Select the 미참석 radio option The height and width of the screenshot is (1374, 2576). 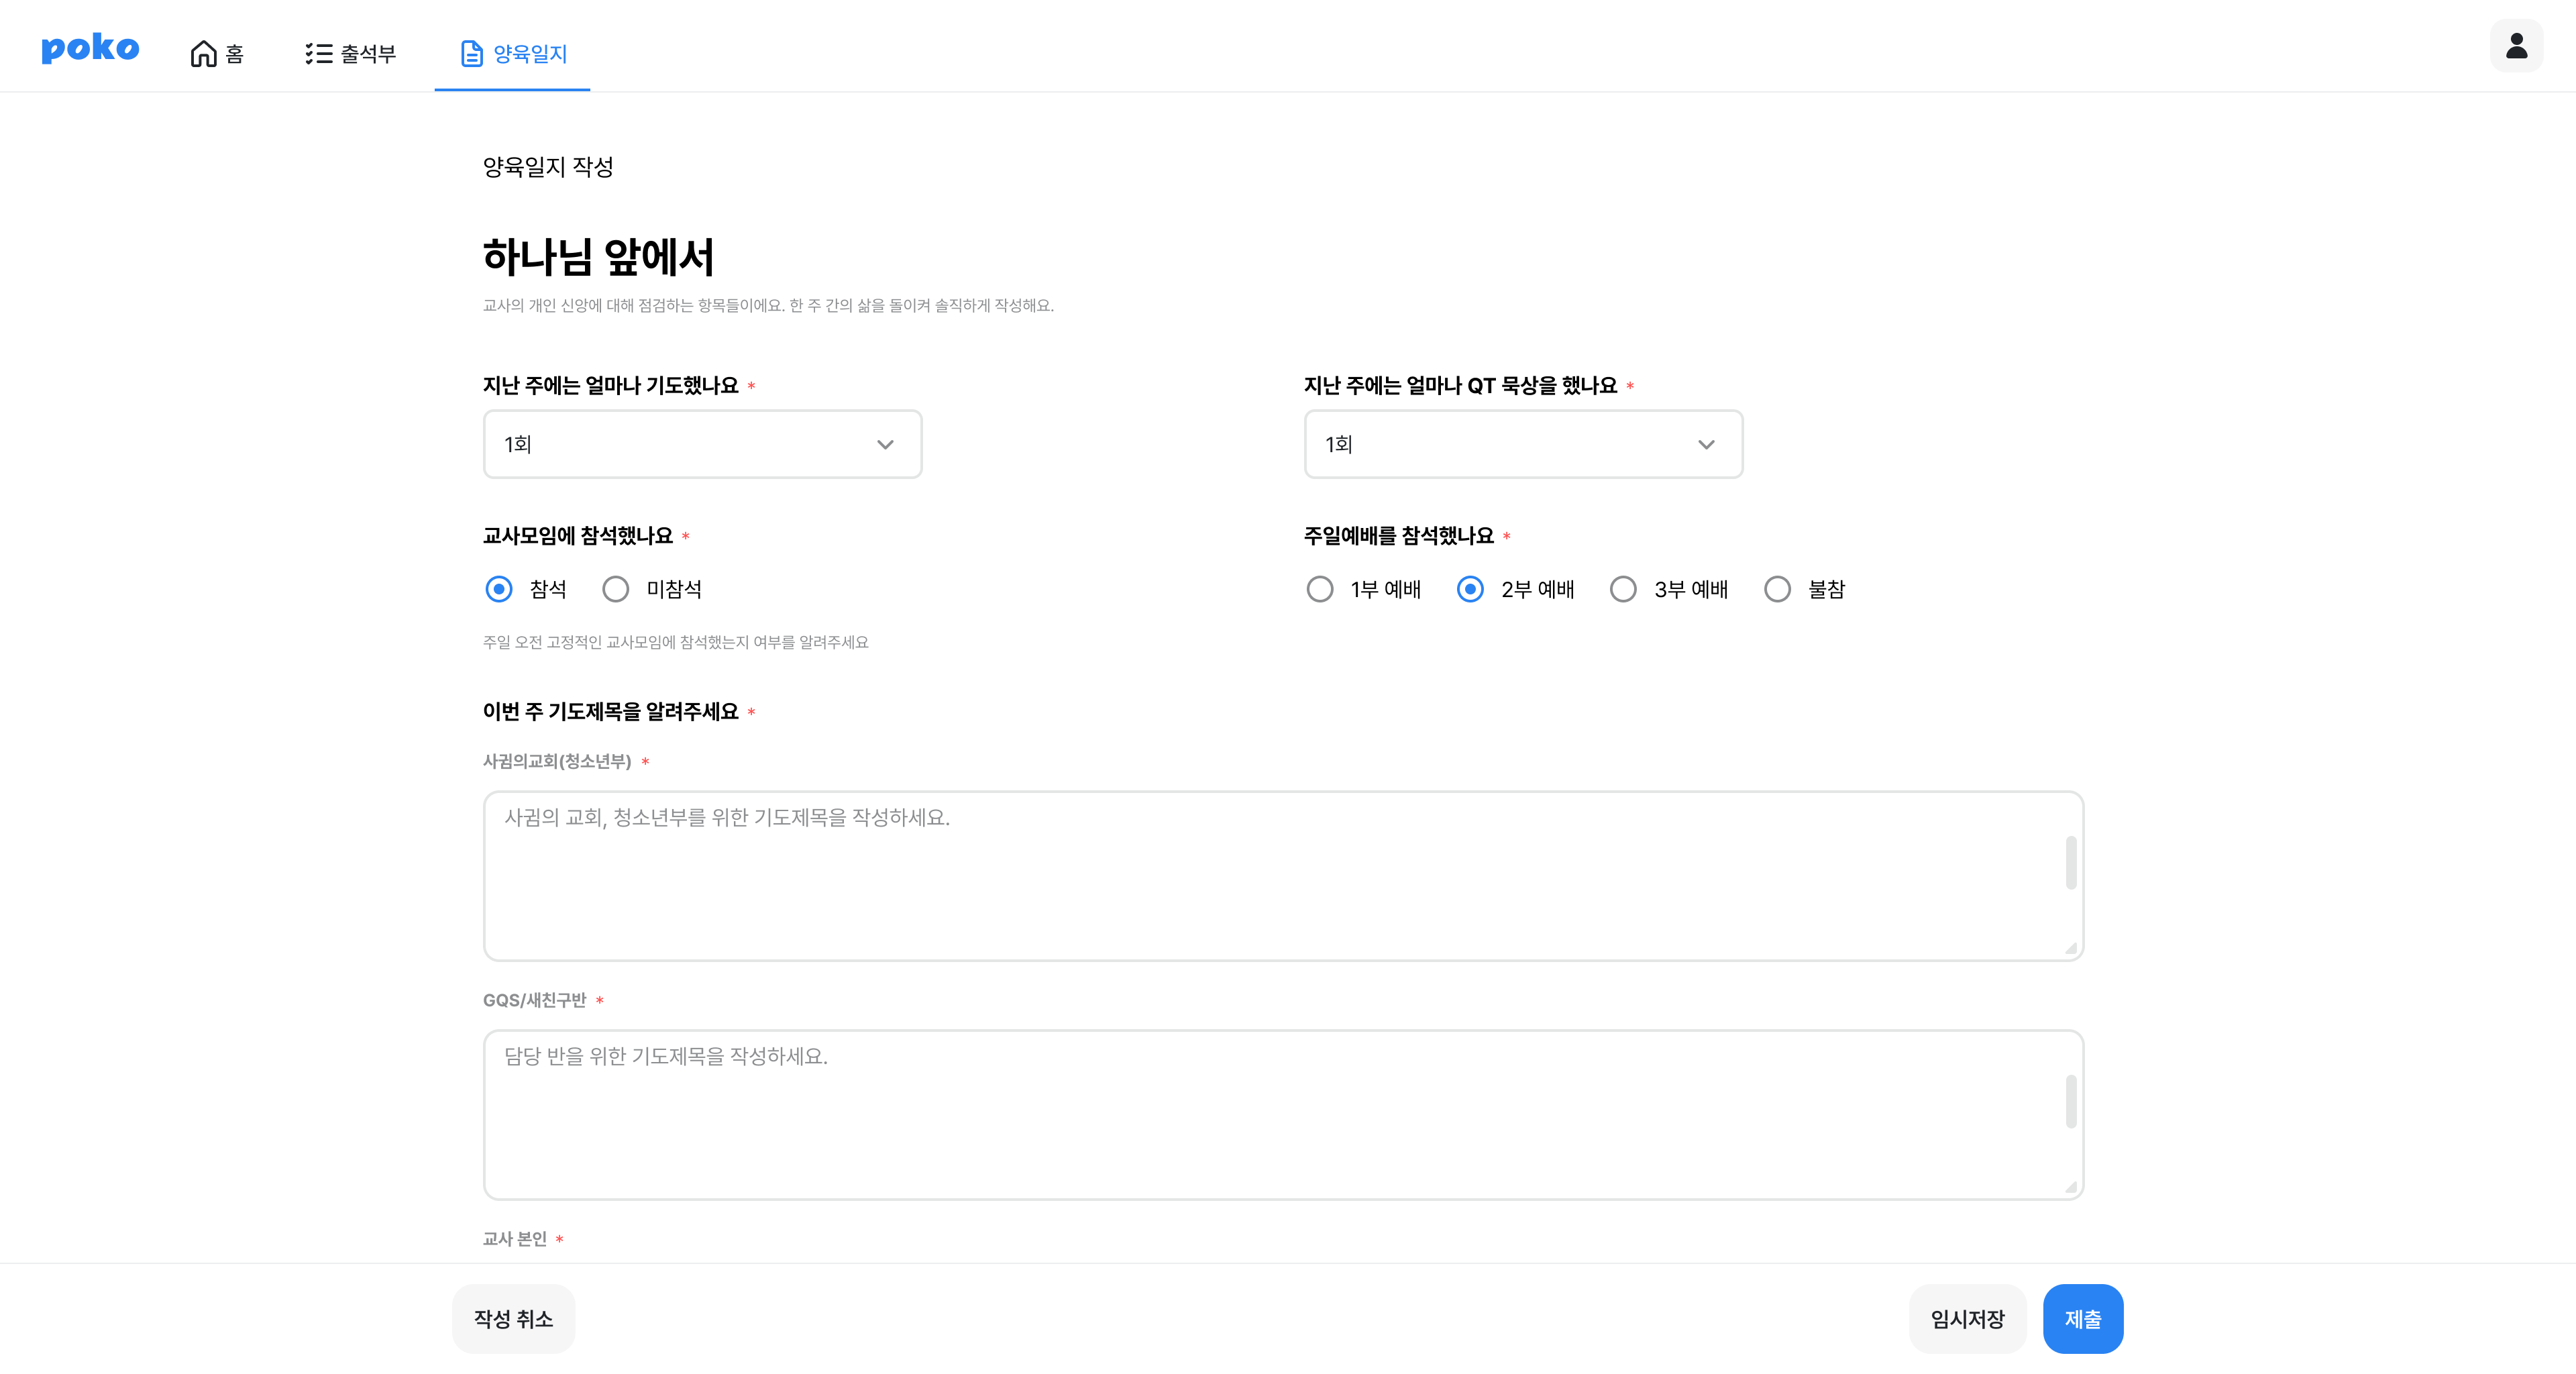pos(616,589)
